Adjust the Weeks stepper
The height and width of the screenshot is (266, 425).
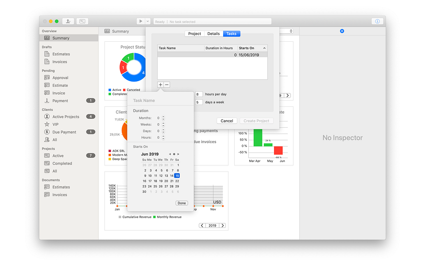pyautogui.click(x=163, y=125)
